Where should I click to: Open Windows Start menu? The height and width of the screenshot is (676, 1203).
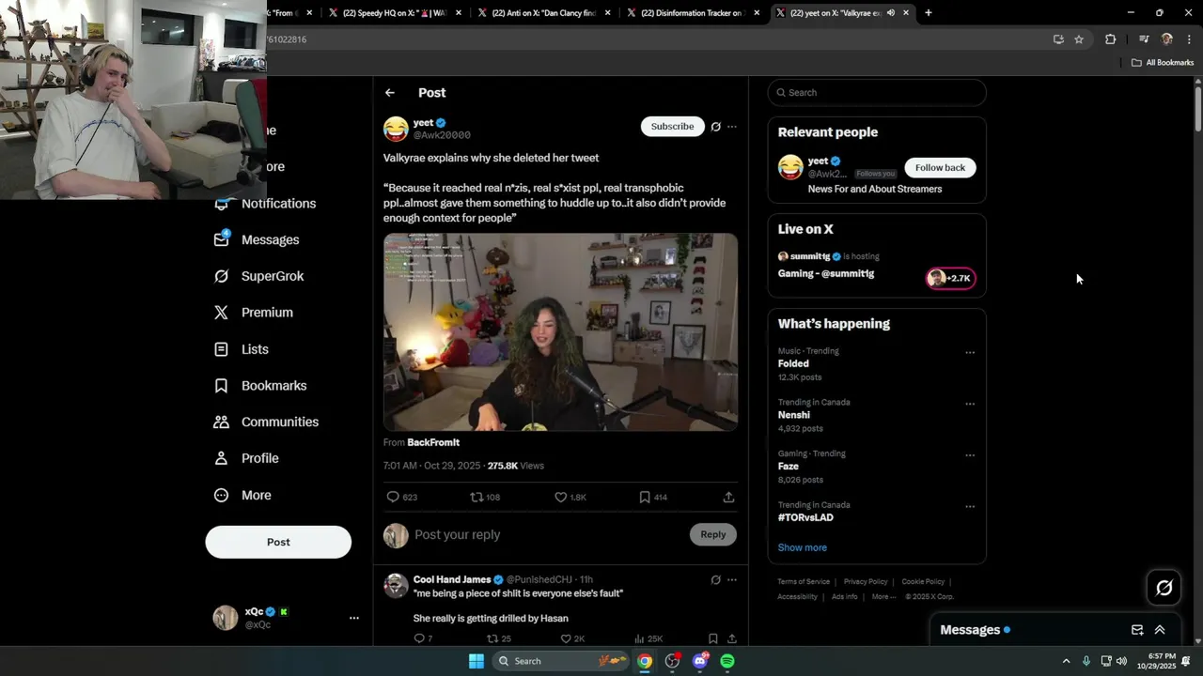[x=477, y=661]
